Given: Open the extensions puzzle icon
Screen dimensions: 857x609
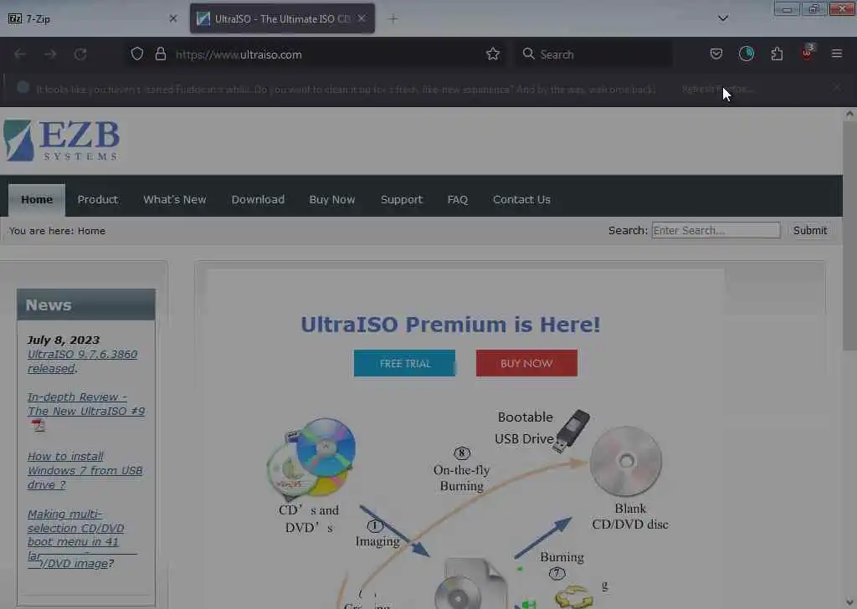Looking at the screenshot, I should pyautogui.click(x=777, y=54).
